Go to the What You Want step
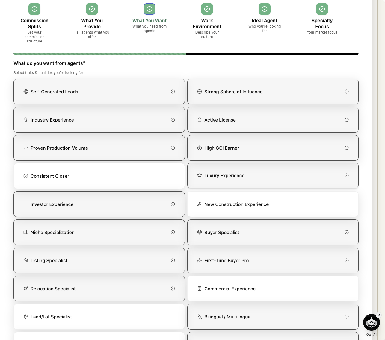 [x=150, y=9]
